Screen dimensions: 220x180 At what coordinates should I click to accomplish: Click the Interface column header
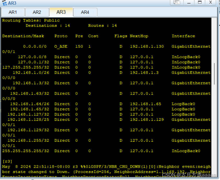click(184, 36)
